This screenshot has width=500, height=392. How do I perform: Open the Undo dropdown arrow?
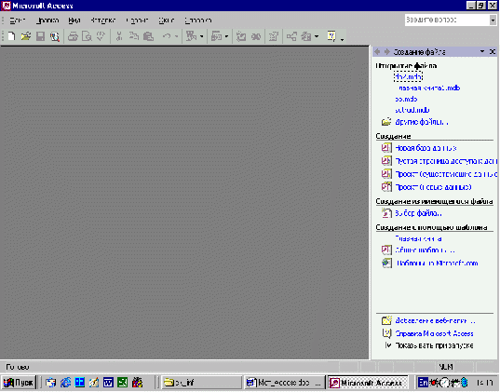click(176, 36)
